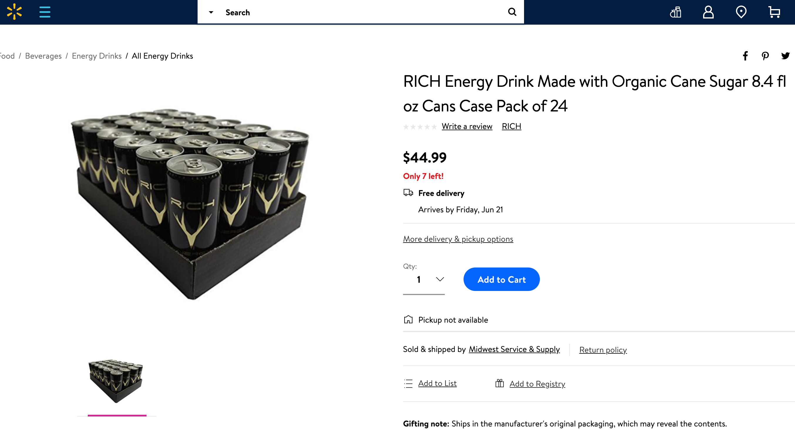Image resolution: width=795 pixels, height=447 pixels.
Task: Open the hamburger navigation menu
Action: 45,12
